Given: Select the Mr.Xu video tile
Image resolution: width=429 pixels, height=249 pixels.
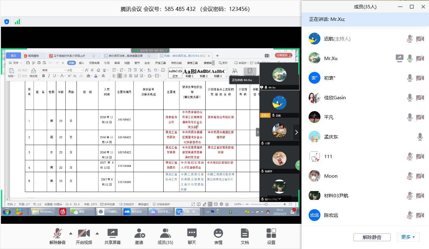Looking at the screenshot, I should click(x=279, y=77).
